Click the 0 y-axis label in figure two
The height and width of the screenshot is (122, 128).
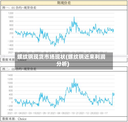coord(12,102)
